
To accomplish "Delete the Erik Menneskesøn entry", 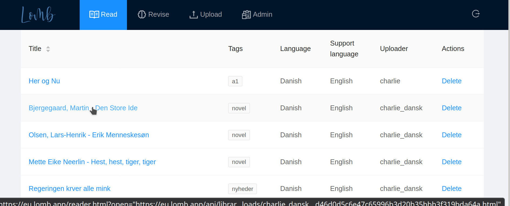I will tap(451, 135).
